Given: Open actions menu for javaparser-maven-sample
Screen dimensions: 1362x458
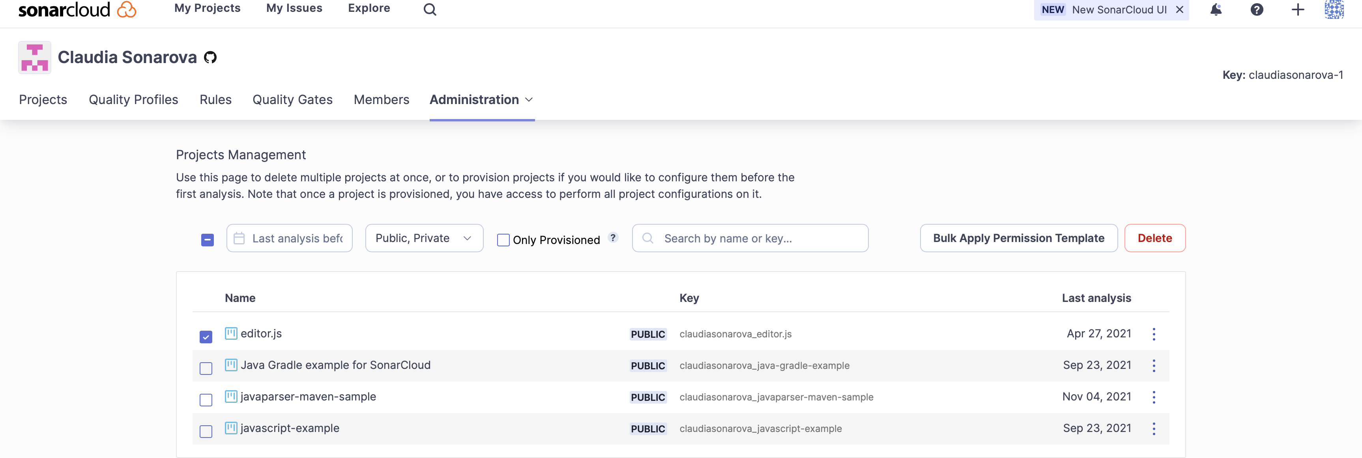Looking at the screenshot, I should [x=1154, y=397].
